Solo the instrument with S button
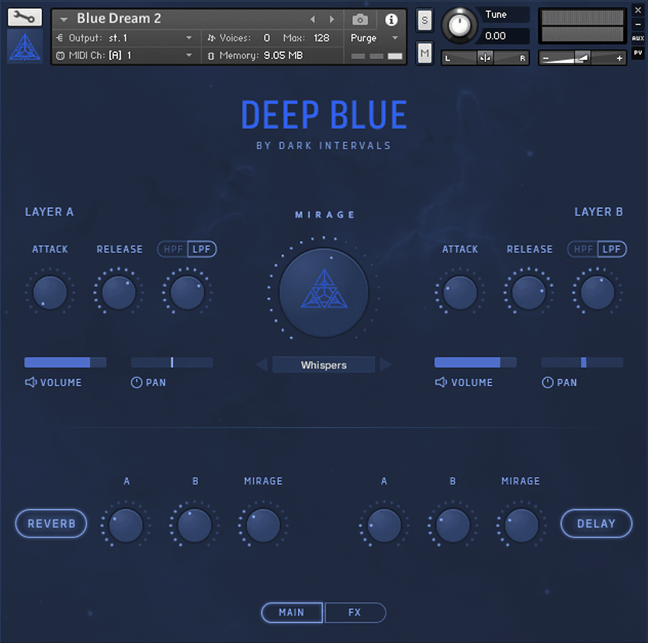 click(x=424, y=21)
